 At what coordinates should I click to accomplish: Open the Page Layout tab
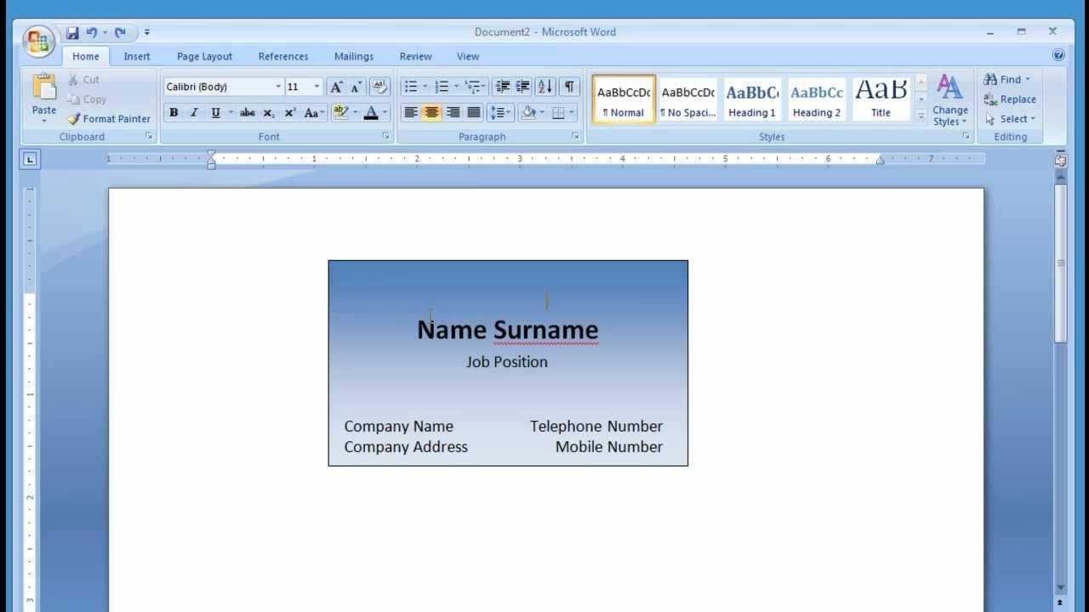[204, 56]
